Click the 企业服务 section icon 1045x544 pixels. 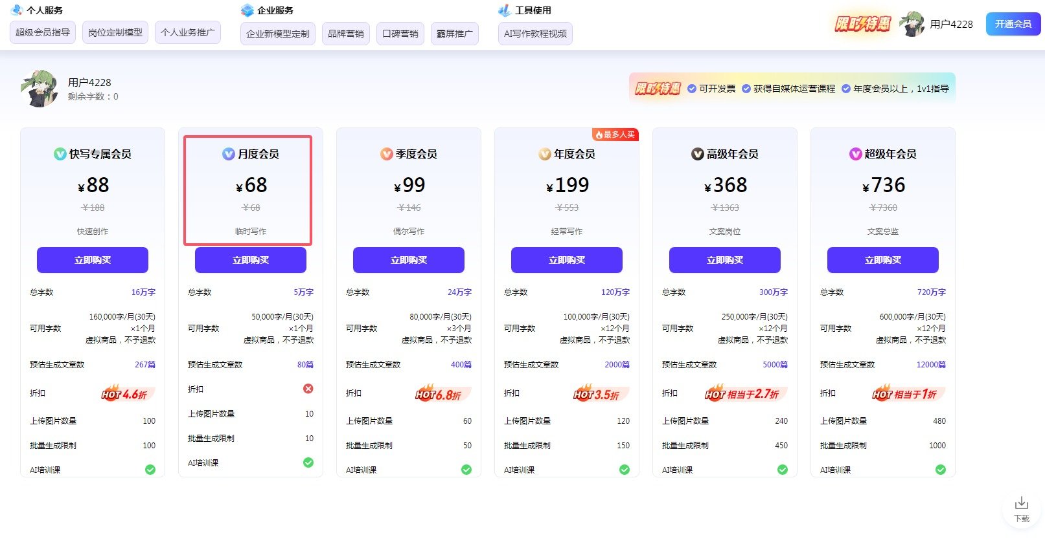click(x=247, y=10)
